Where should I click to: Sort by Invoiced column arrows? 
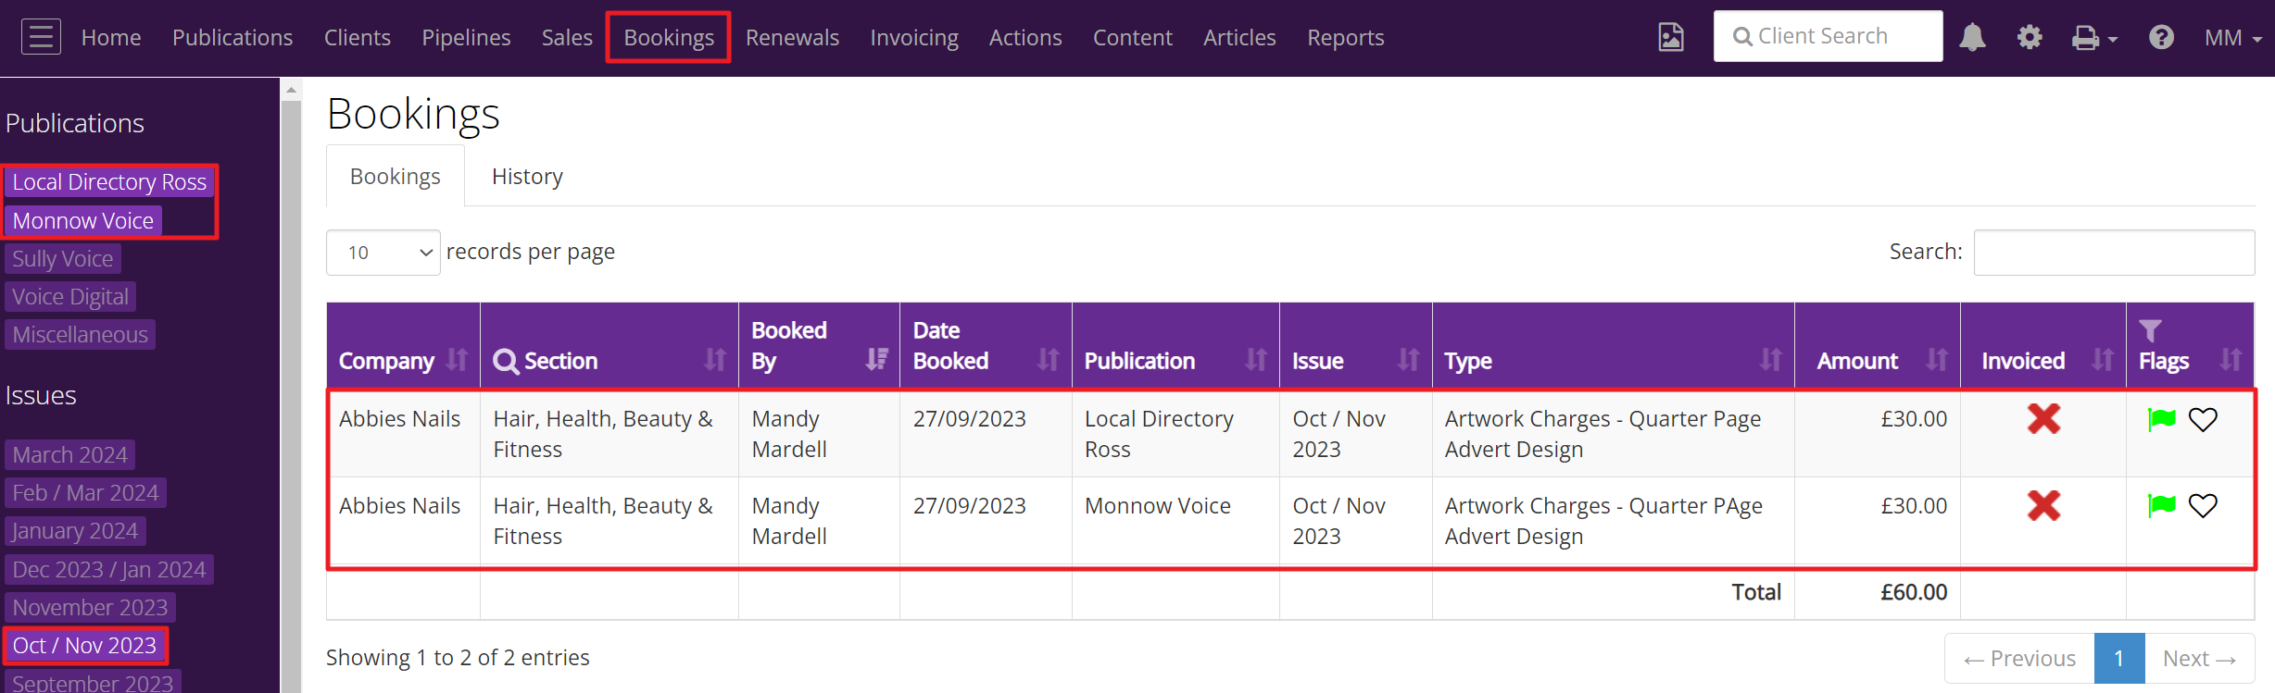(2102, 360)
